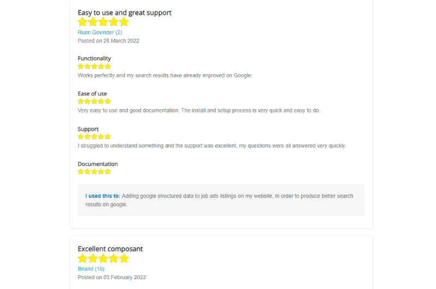Click the Support section heading
The width and height of the screenshot is (436, 289).
88,129
